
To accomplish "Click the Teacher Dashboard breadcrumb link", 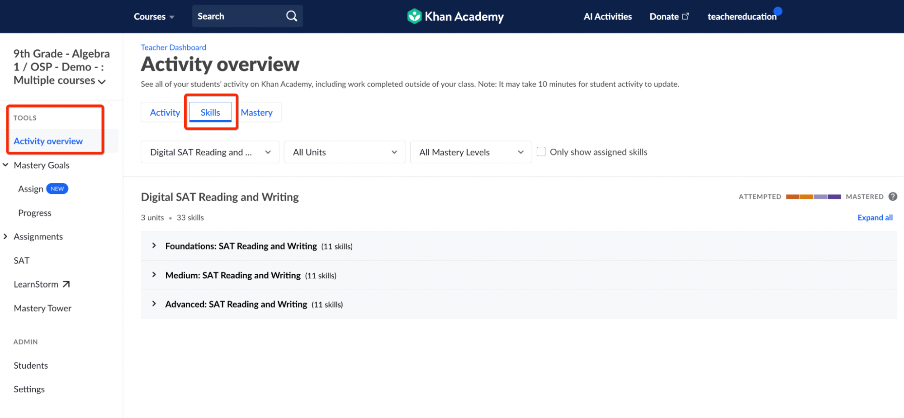I will point(173,47).
